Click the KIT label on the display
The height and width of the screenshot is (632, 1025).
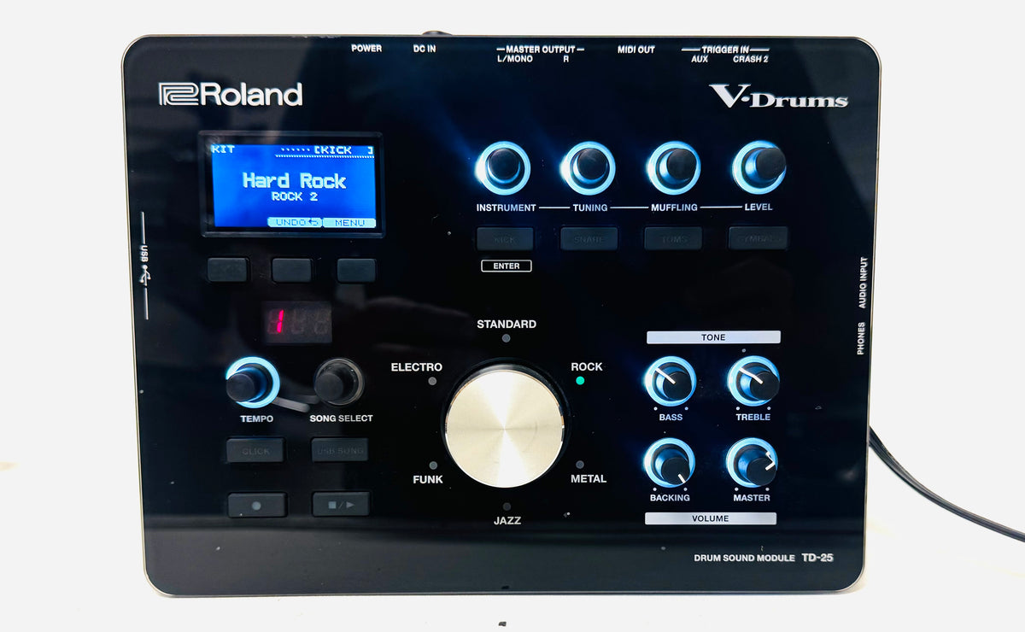point(223,149)
